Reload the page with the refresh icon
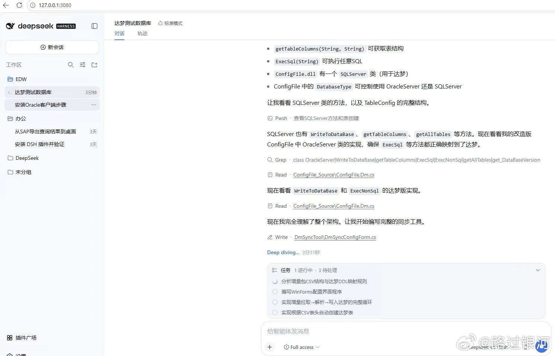Screen dimensions: 555x356 click(x=19, y=5)
